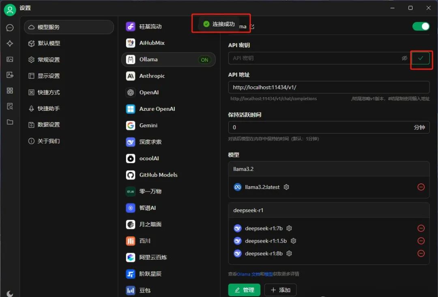438x297 pixels.
Task: Open 数据设置 settings section
Action: (x=69, y=125)
